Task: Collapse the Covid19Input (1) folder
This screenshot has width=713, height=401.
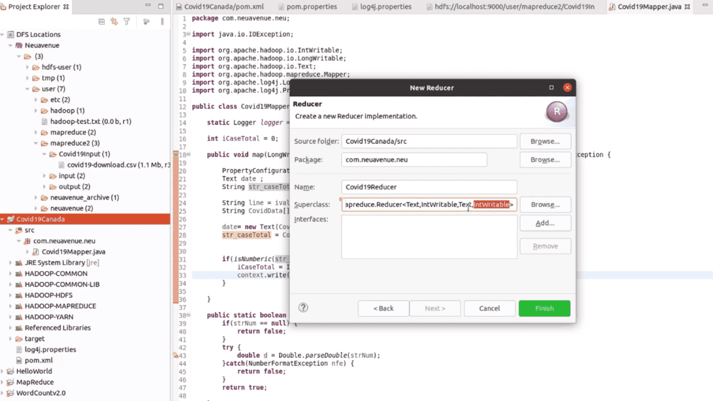Action: click(45, 154)
